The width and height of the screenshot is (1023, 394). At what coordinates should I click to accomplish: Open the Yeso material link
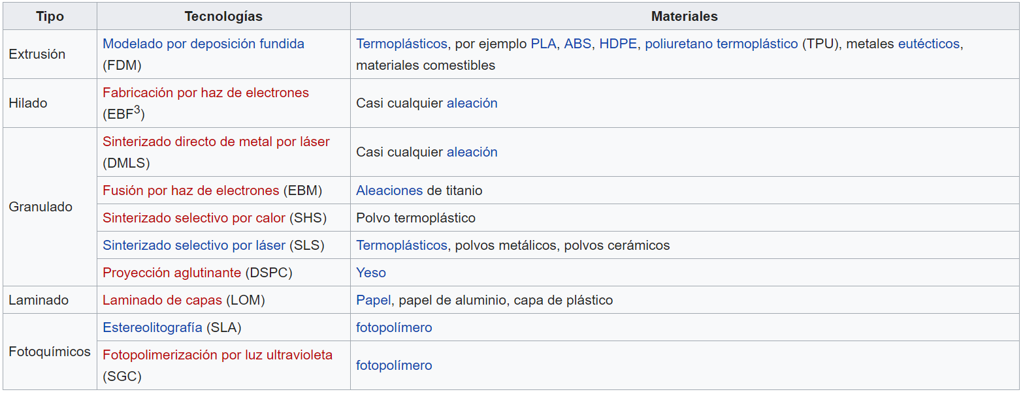point(371,273)
